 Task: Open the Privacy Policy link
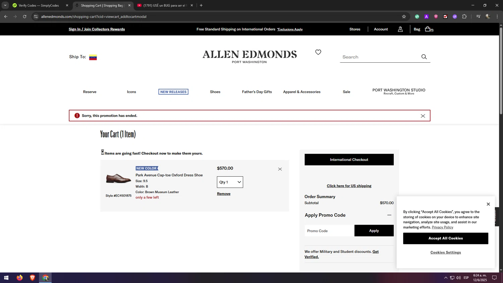point(442,227)
